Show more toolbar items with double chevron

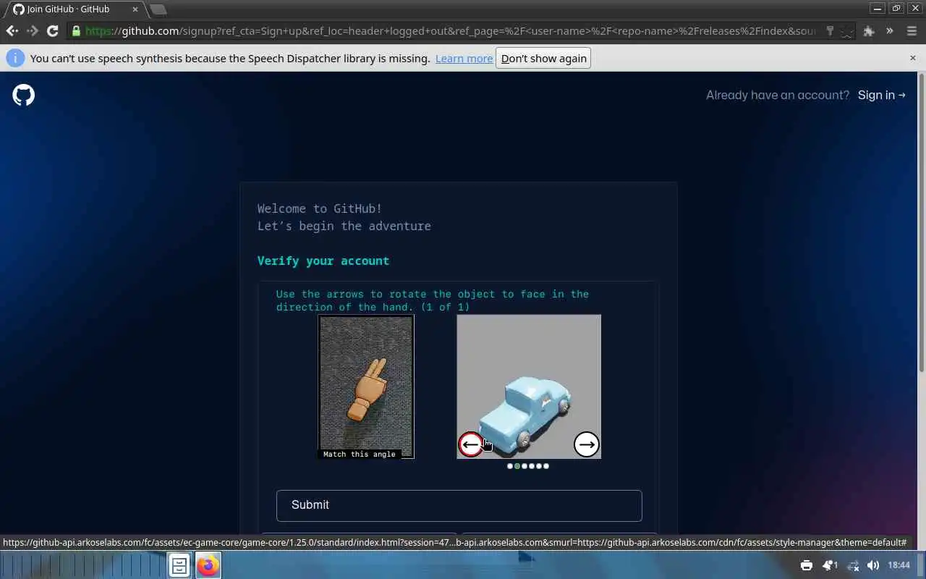(x=890, y=31)
